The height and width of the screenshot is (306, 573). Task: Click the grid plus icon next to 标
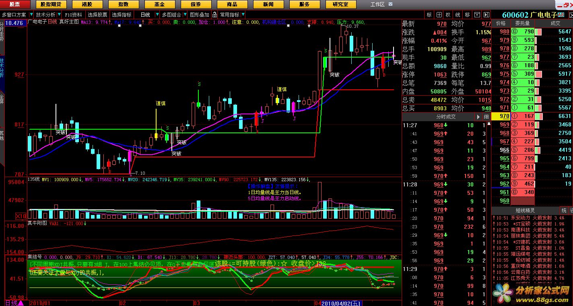click(x=439, y=15)
